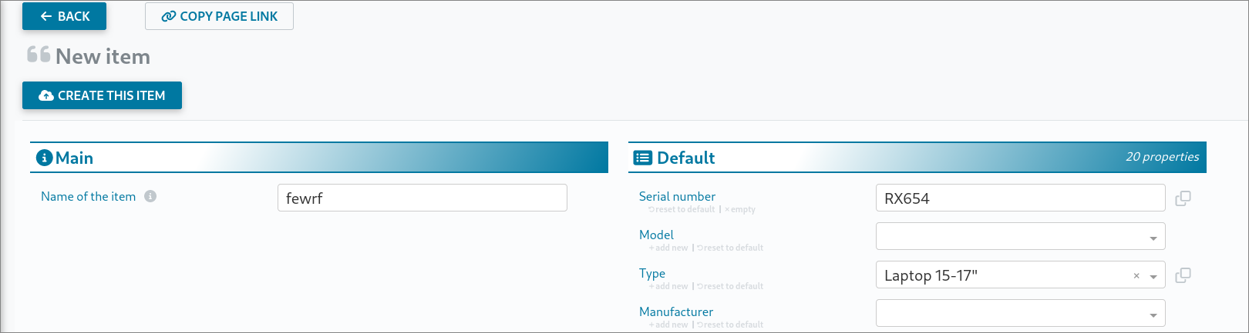This screenshot has width=1249, height=333.
Task: Click 'empty' link under Serial number
Action: [740, 209]
